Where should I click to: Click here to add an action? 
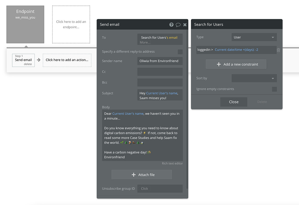tap(67, 60)
